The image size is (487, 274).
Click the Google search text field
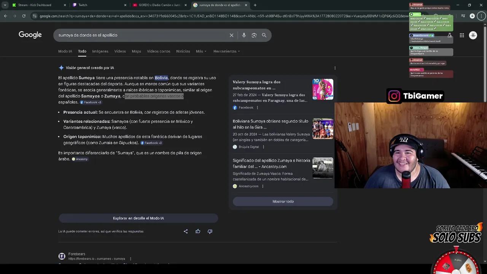click(x=141, y=35)
